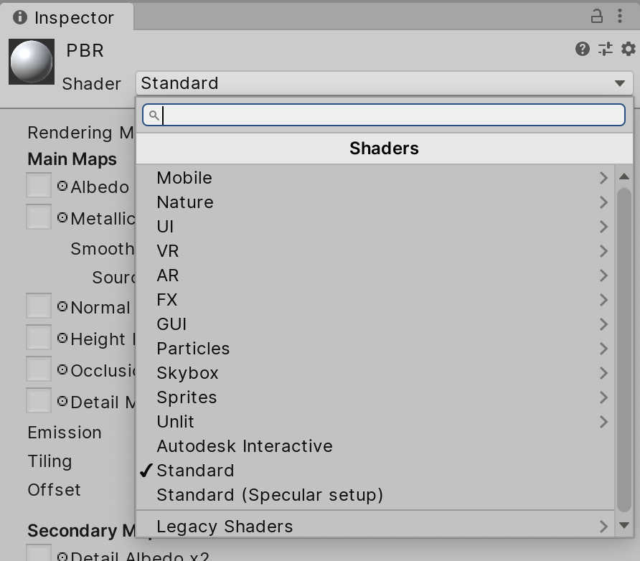Click the gear settings icon on PBR material
Viewport: 640px width, 561px height.
628,49
